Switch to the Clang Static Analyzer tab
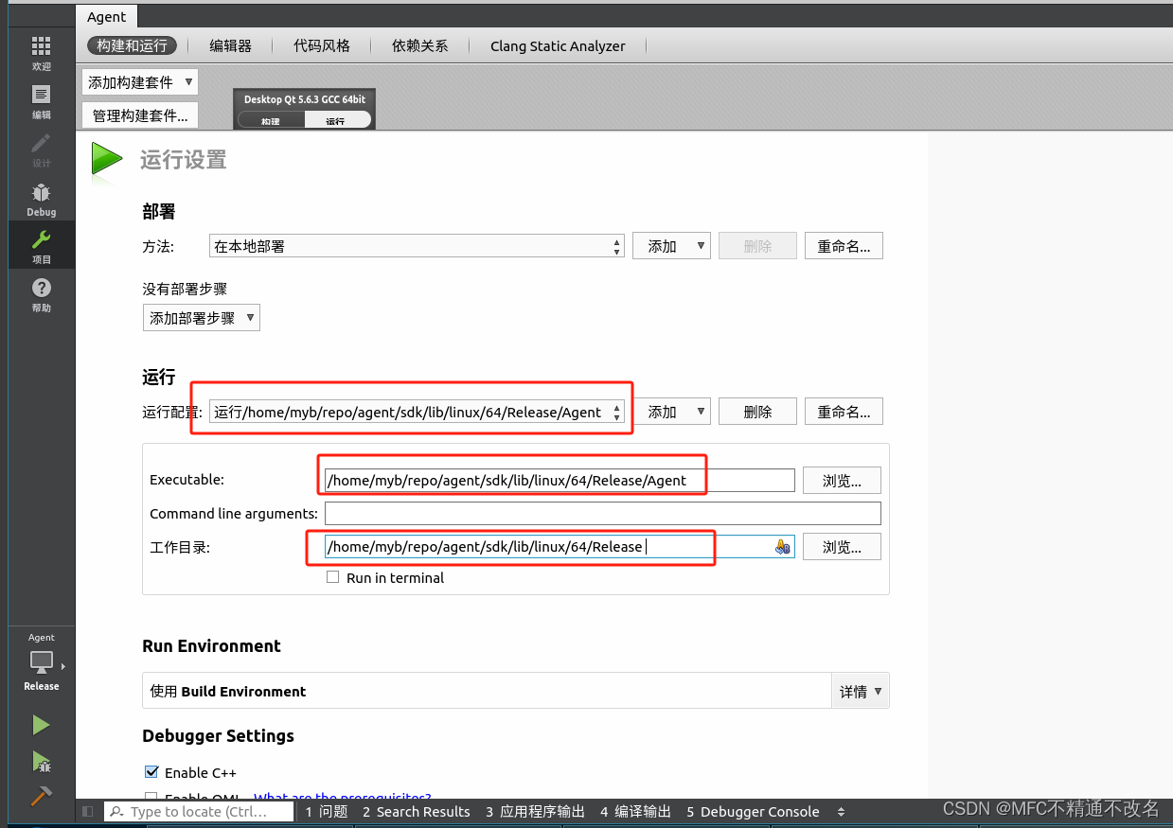 click(x=558, y=45)
